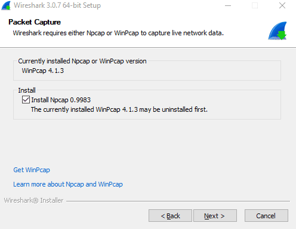The height and width of the screenshot is (229, 296).
Task: Cancel the Wireshark setup
Action: 266,215
